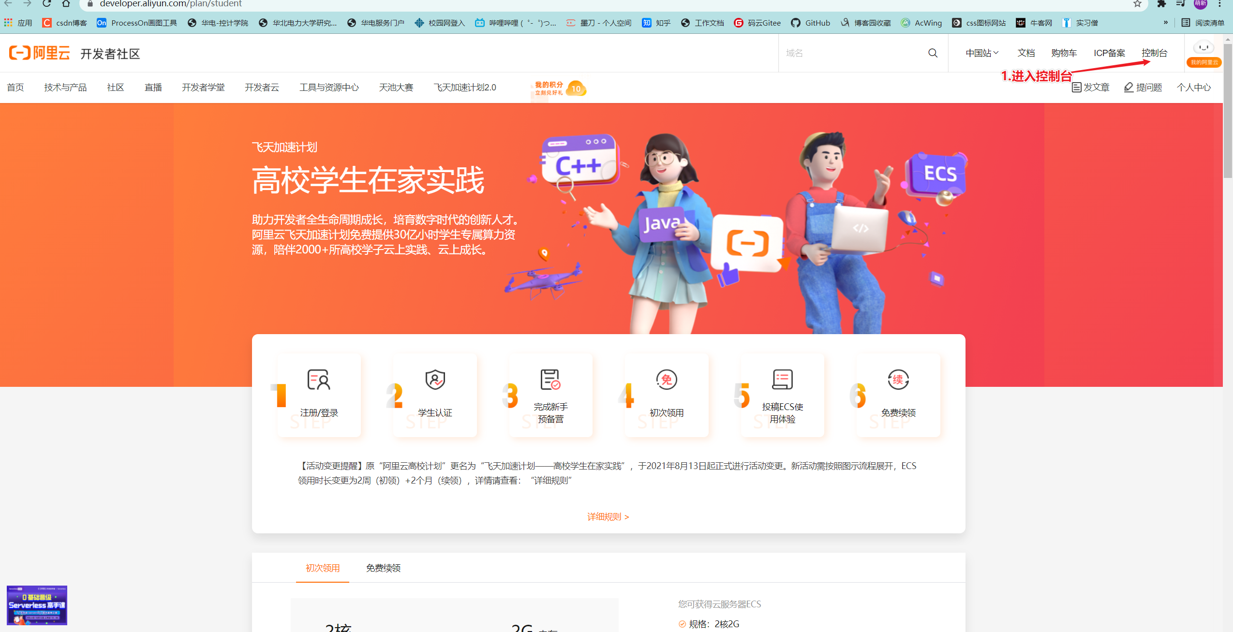Expand hidden bookmarks with the chevron
The image size is (1233, 632).
[1166, 23]
